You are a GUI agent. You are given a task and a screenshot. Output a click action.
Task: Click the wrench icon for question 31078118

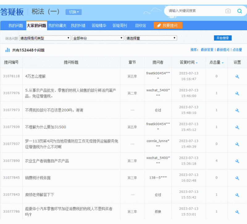237,76
